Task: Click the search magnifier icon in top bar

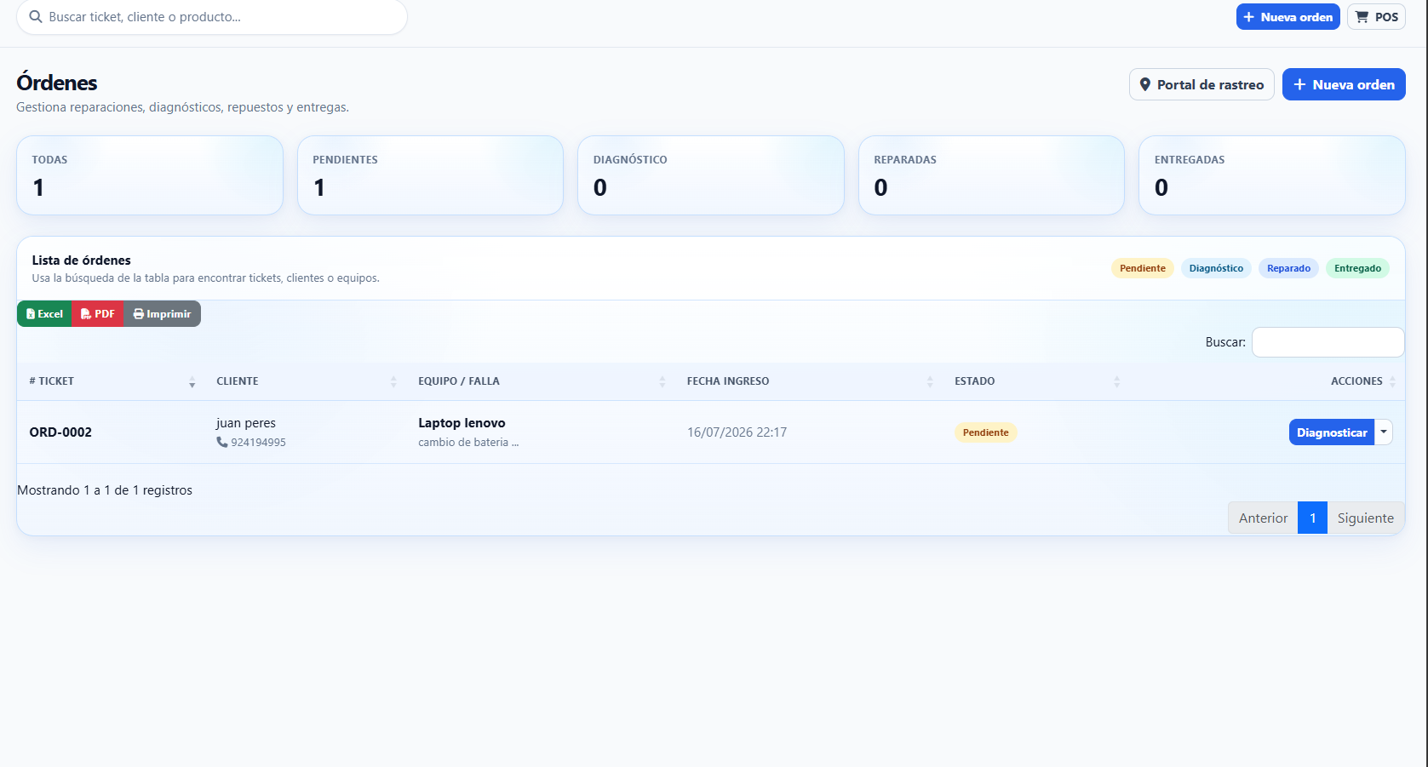Action: pyautogui.click(x=36, y=17)
